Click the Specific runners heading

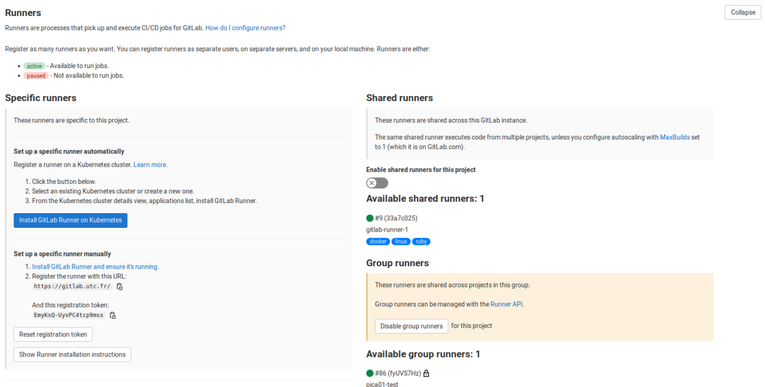click(41, 98)
